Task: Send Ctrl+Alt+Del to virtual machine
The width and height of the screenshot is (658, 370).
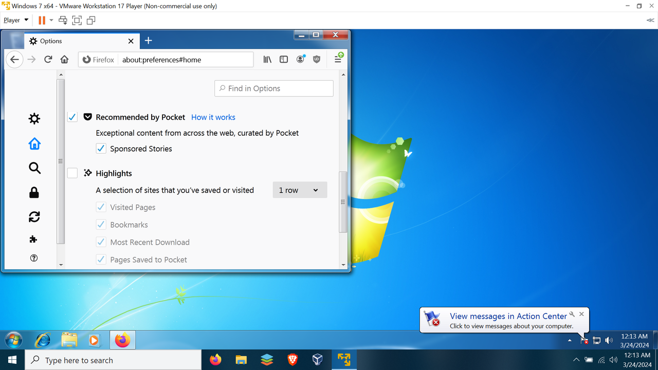Action: [63, 21]
